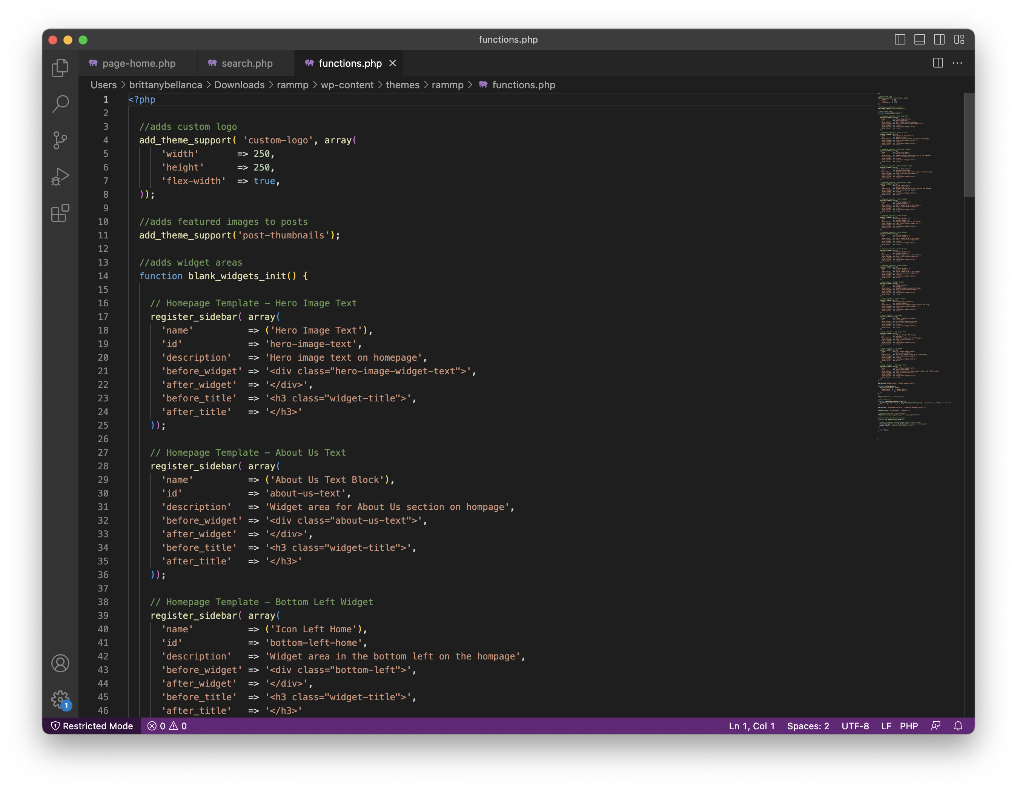Image resolution: width=1017 pixels, height=790 pixels.
Task: Open the Source Control view
Action: point(60,140)
